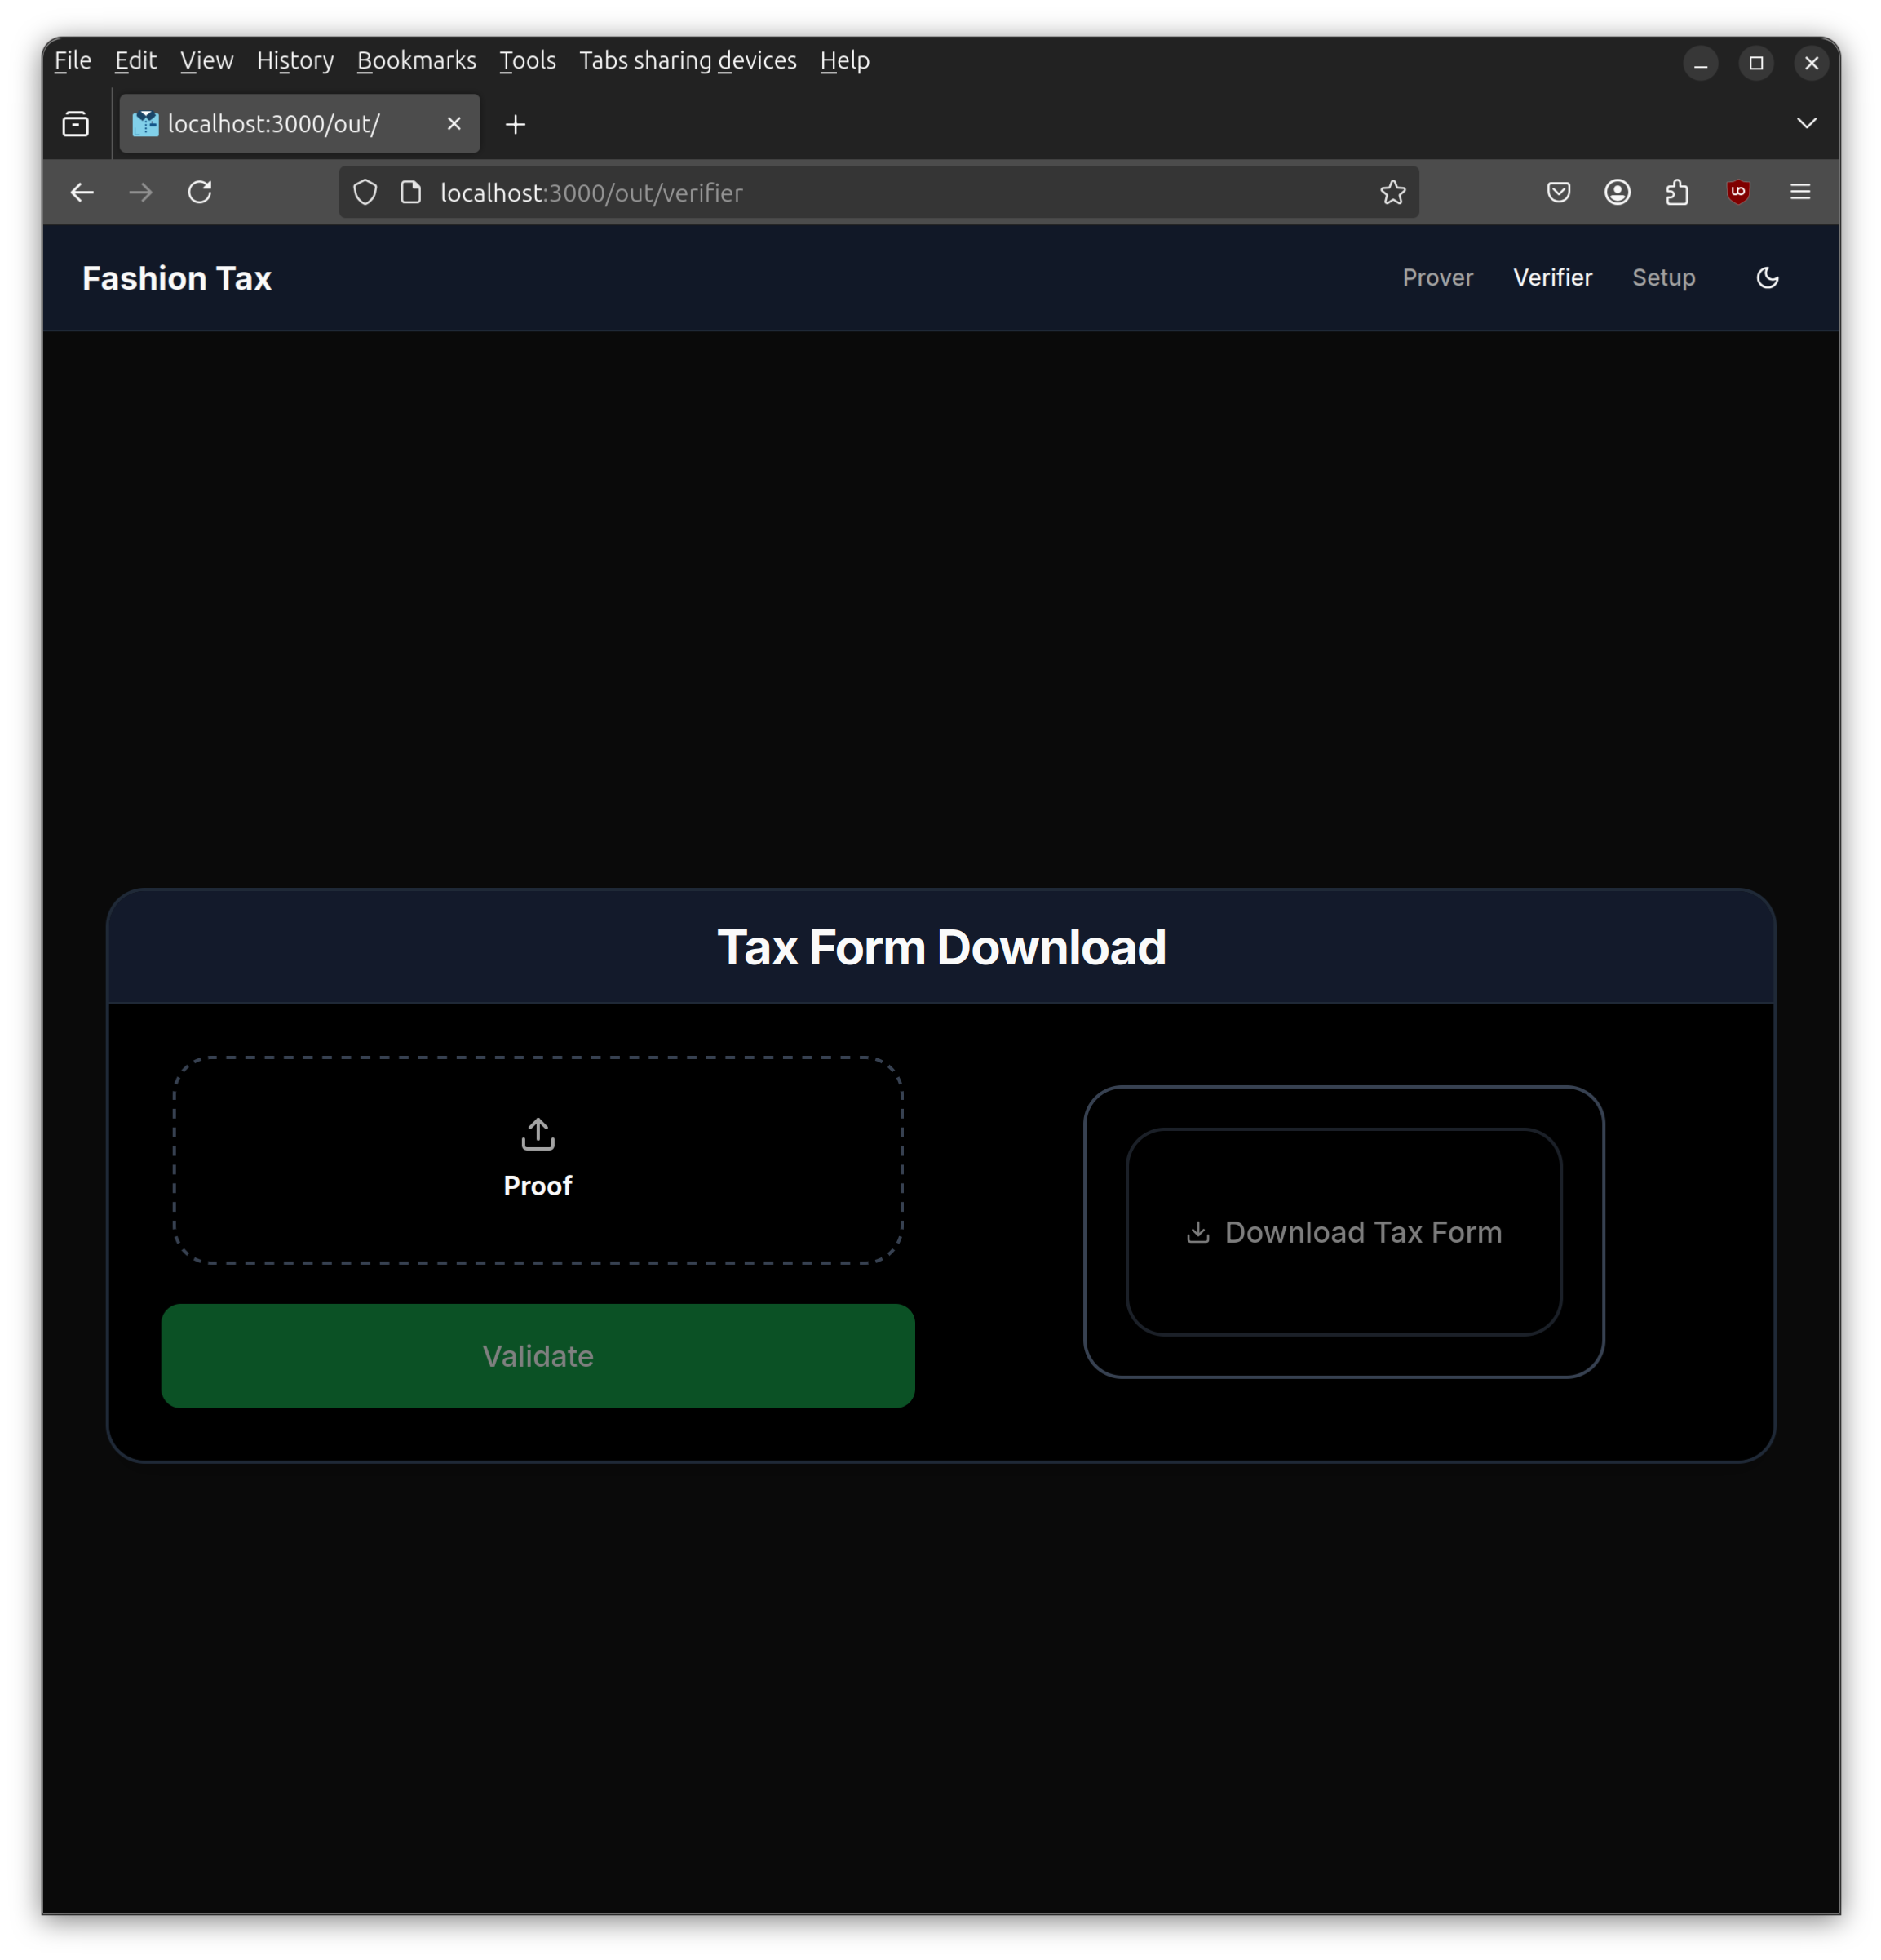Go to the Prover page
This screenshot has width=1881, height=1960.
[x=1436, y=278]
